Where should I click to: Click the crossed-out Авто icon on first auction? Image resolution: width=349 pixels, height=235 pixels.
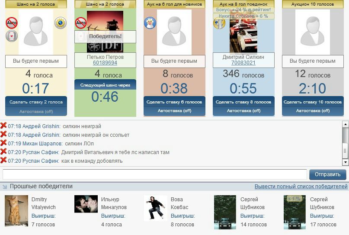click(x=12, y=23)
